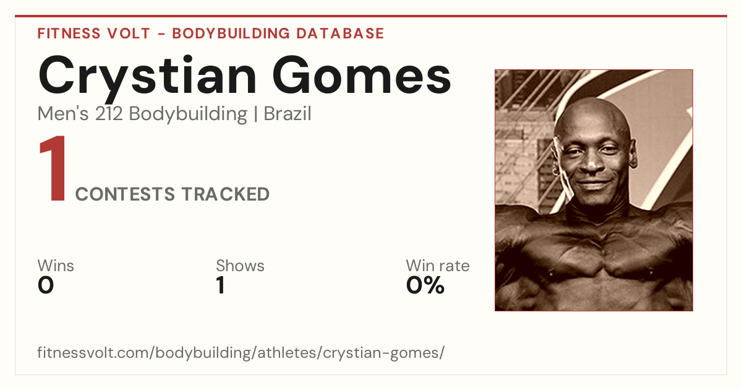This screenshot has width=742, height=390.
Task: Click the large red number 1
Action: point(53,170)
